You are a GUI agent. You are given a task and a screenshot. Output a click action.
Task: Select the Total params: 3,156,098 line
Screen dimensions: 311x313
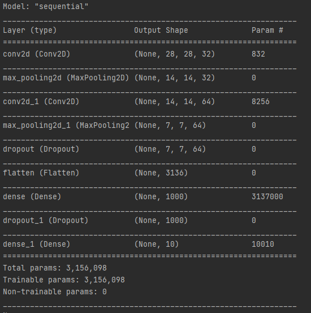55,268
